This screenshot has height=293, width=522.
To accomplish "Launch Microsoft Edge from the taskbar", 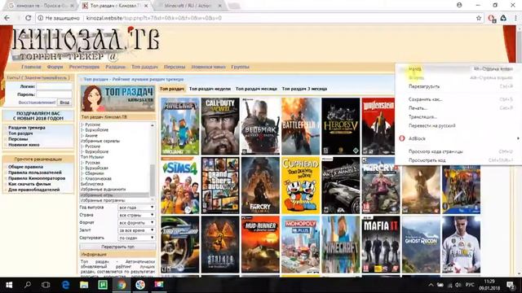I will click(65, 285).
